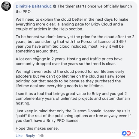Reply to Dimitrie's comment
This screenshot has width=139, height=139.
click(x=30, y=136)
